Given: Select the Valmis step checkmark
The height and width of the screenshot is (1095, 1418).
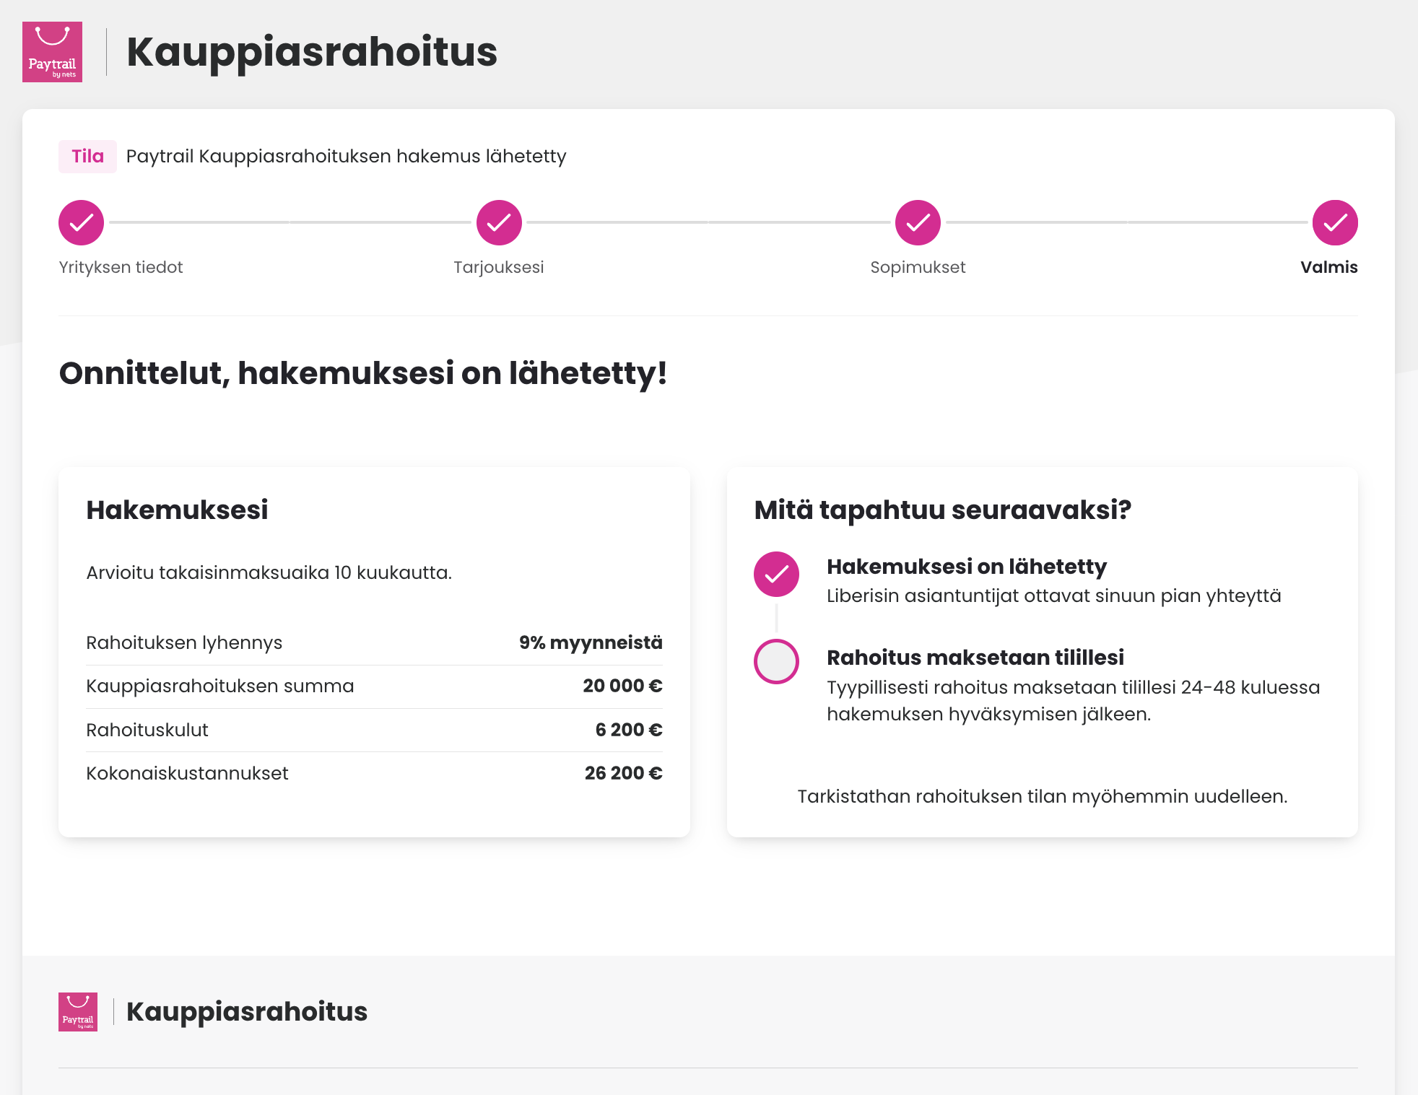Looking at the screenshot, I should 1335,222.
